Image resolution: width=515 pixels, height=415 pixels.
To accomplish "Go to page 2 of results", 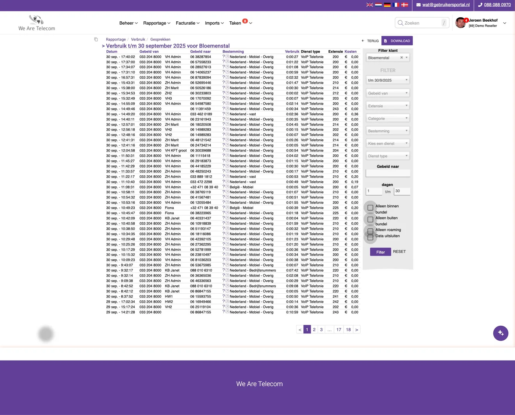I will [x=314, y=330].
